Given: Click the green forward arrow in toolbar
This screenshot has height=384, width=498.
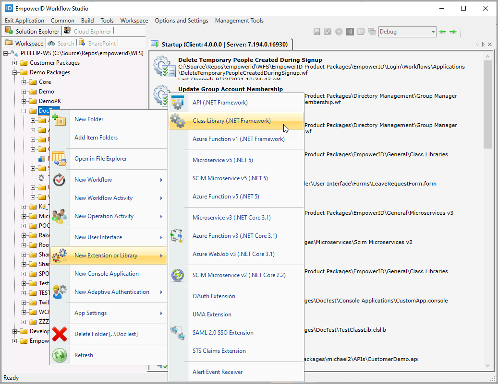Looking at the screenshot, I should [453, 32].
